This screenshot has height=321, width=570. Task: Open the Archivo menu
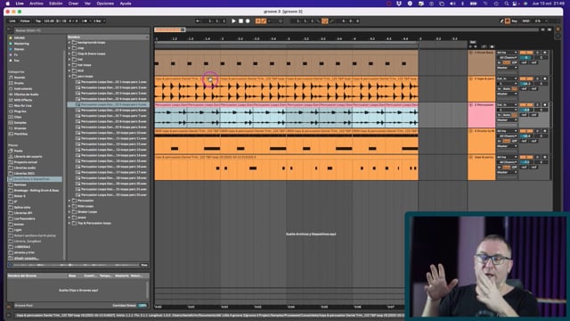[x=36, y=4]
